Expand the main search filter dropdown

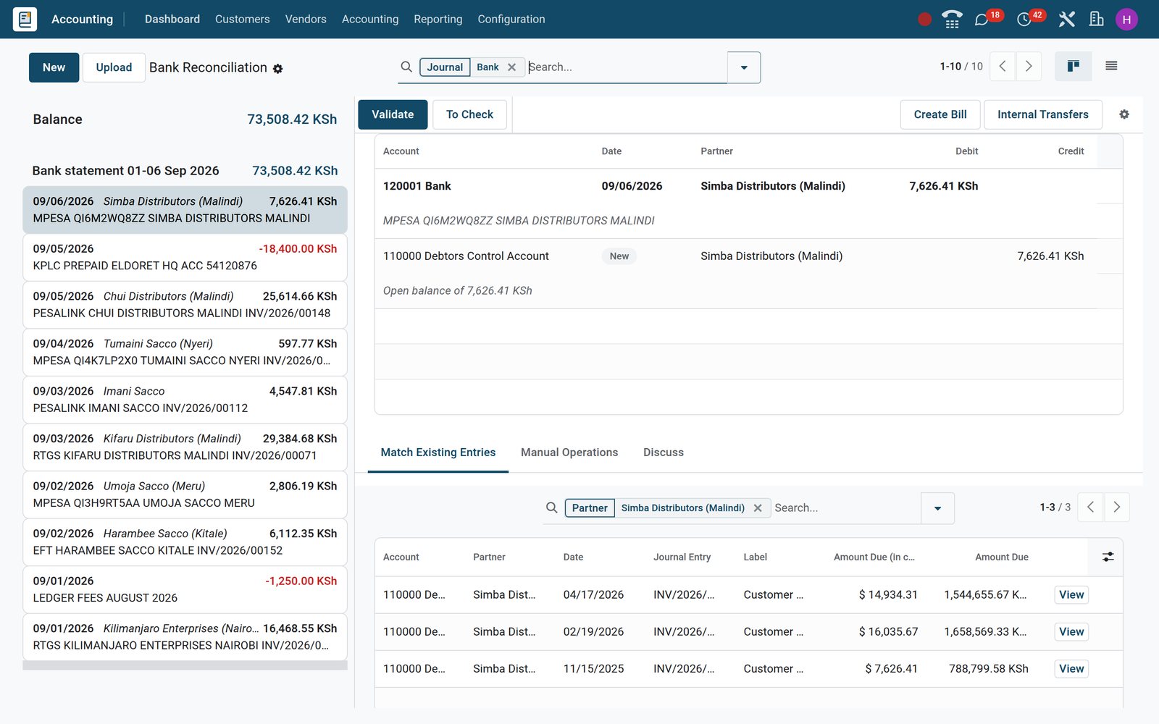point(744,67)
